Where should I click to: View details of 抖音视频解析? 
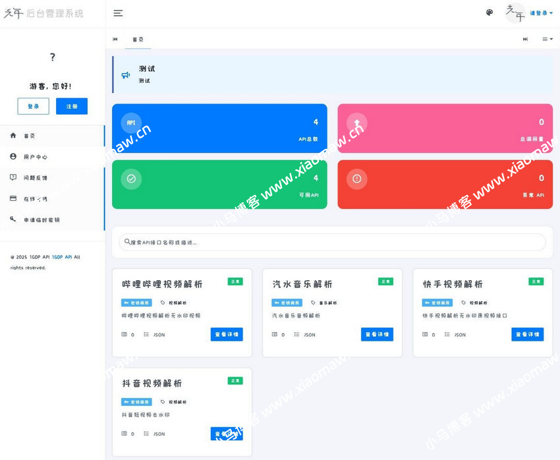pyautogui.click(x=227, y=434)
